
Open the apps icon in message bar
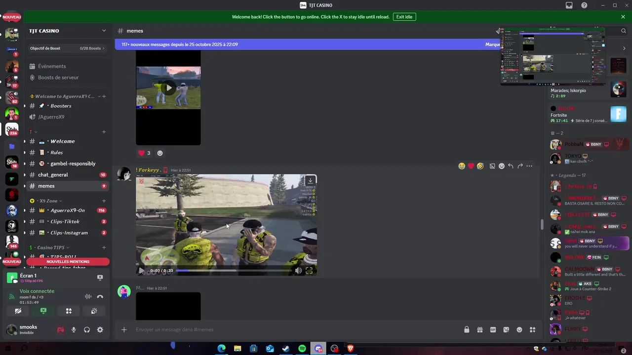coord(532,330)
